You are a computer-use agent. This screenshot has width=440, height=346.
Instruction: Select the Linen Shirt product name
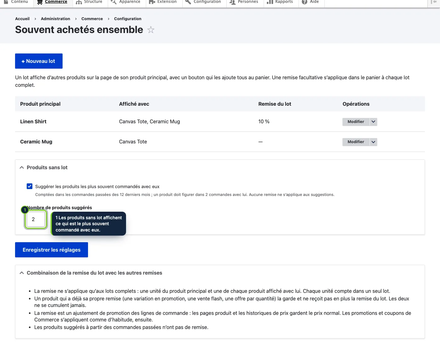[x=33, y=122]
